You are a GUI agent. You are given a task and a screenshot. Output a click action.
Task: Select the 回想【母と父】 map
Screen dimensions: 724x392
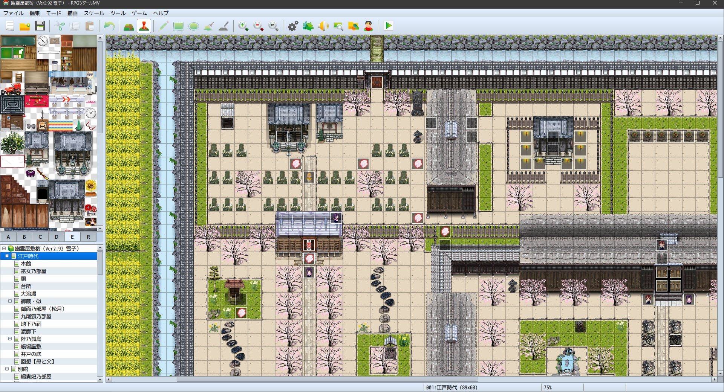pos(38,361)
